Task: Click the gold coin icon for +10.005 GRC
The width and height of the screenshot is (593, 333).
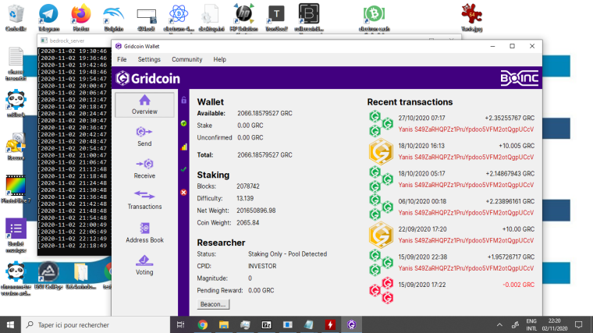Action: tap(381, 151)
